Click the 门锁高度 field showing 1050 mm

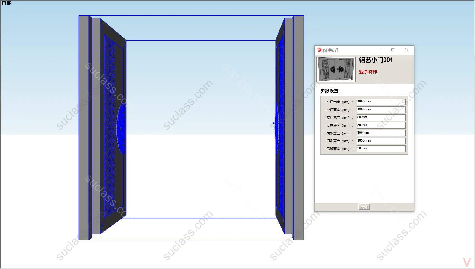381,141
